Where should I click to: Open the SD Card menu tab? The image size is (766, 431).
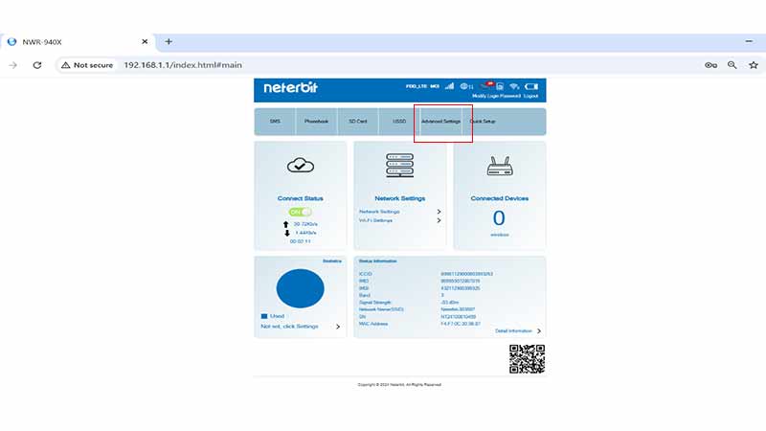pos(357,122)
